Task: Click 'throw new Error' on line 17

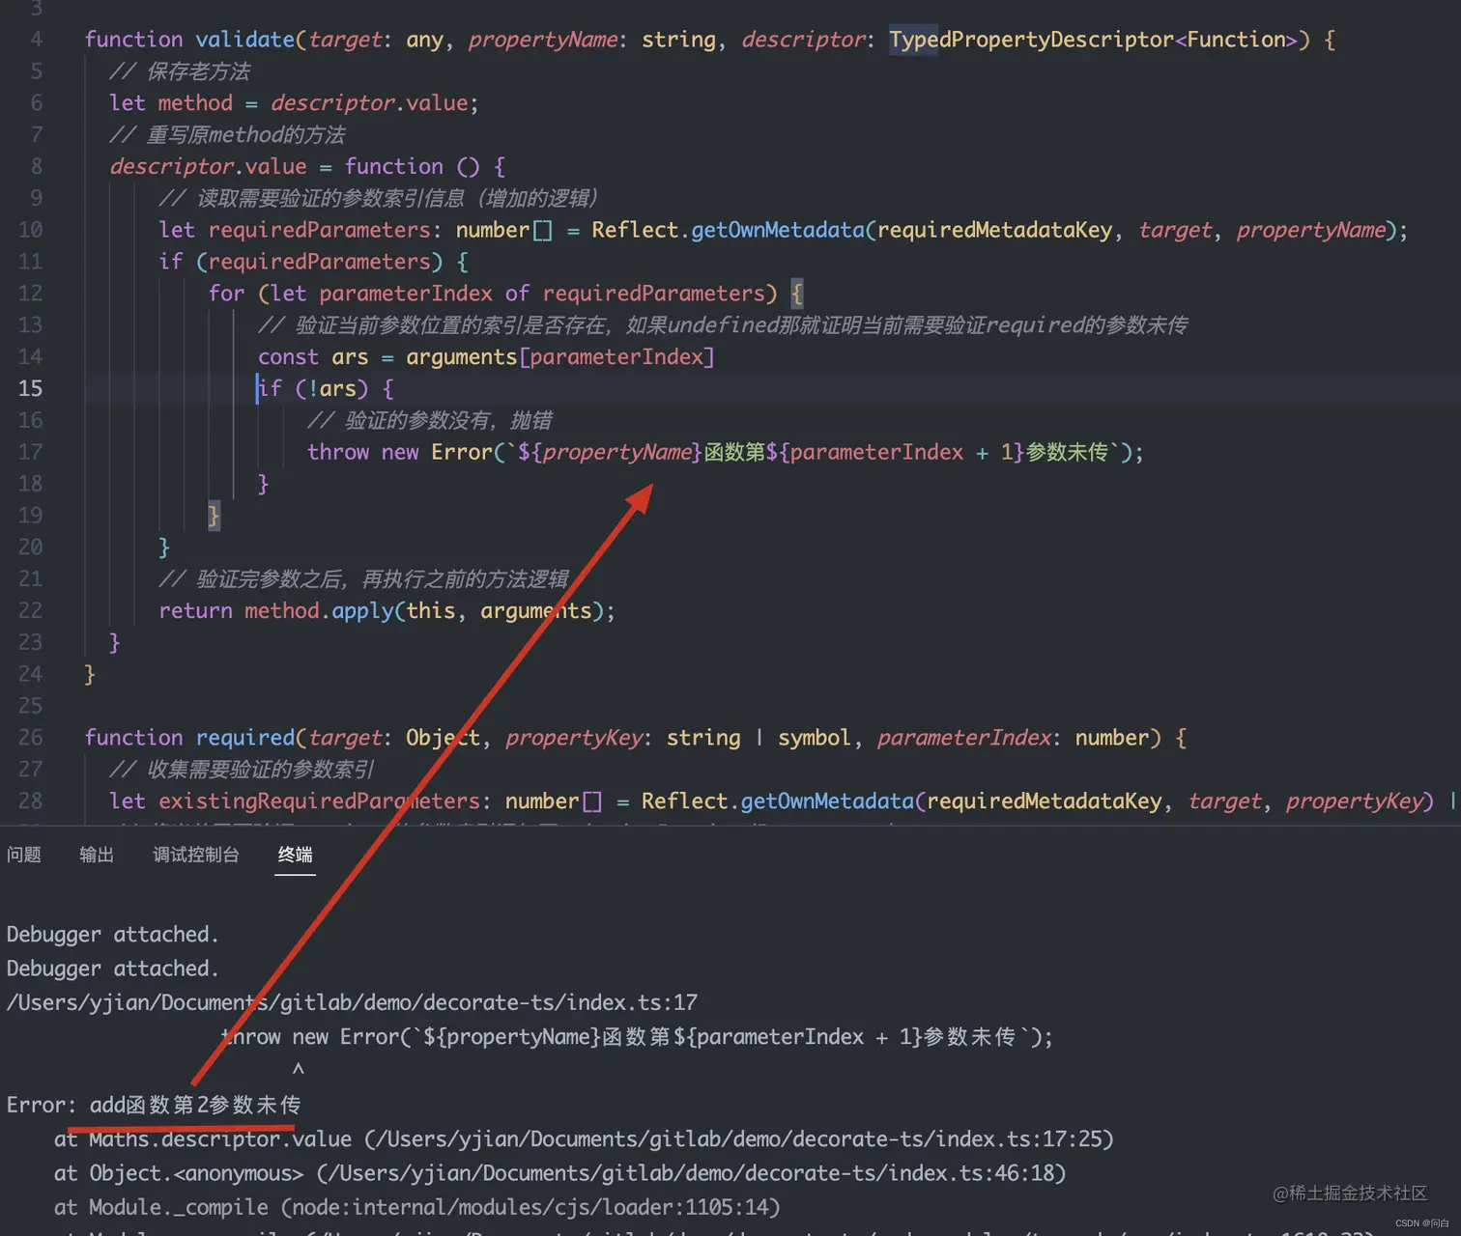Action: [x=400, y=452]
